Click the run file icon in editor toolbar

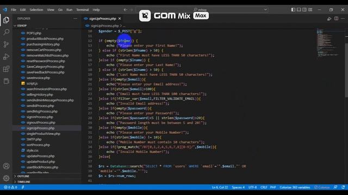(329, 19)
